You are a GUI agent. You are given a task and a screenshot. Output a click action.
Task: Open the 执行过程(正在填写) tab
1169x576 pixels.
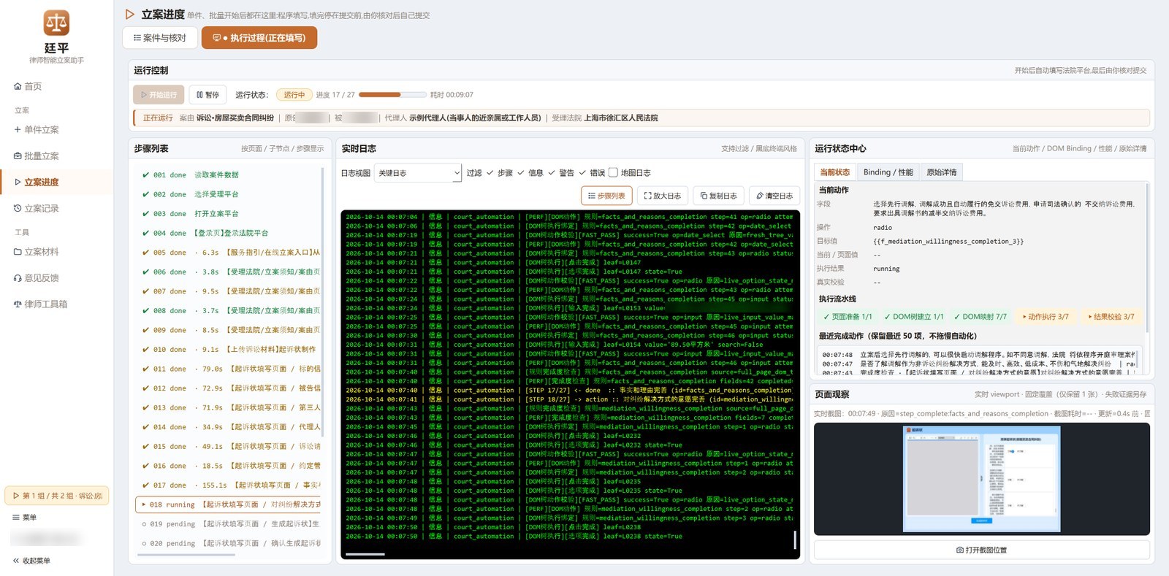point(259,38)
